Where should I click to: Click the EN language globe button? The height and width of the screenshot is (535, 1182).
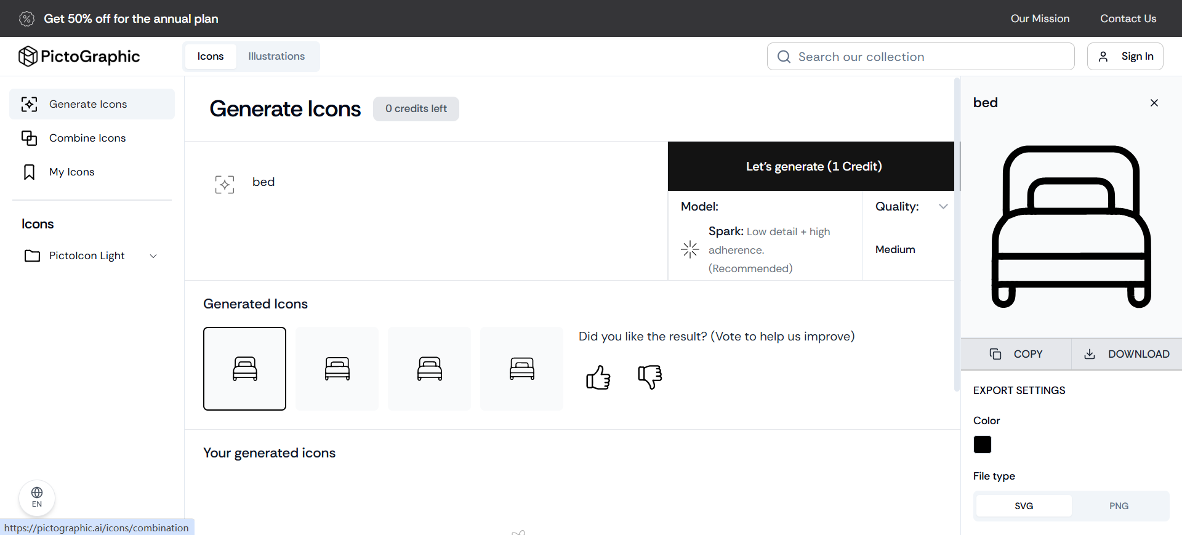37,497
